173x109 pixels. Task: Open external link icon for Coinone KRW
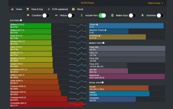[25, 86]
